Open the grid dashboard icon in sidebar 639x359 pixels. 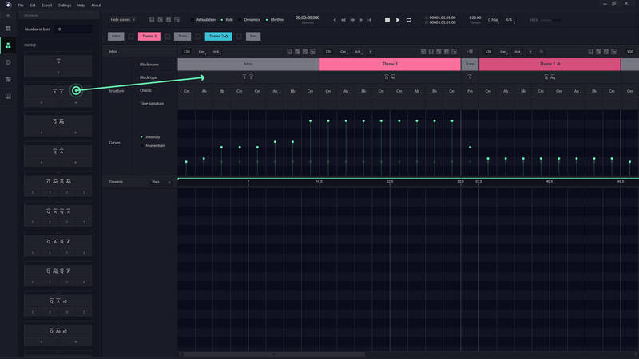pyautogui.click(x=8, y=29)
